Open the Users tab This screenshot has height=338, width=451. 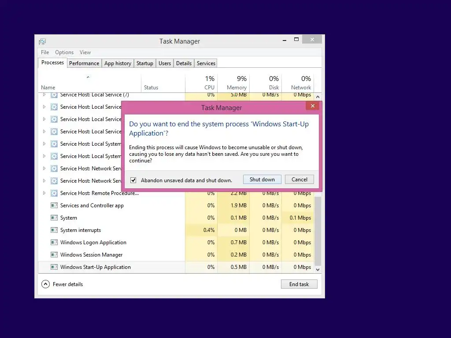pyautogui.click(x=165, y=63)
